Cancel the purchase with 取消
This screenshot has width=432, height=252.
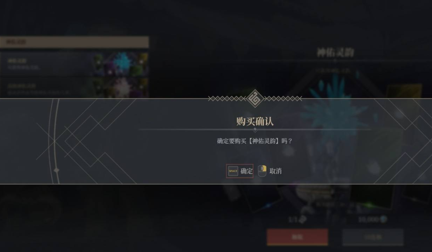point(275,171)
